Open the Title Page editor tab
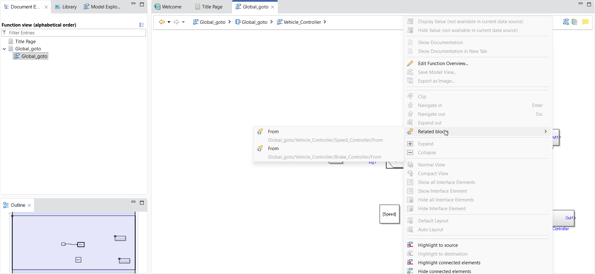Viewport: 595px width, 274px height. tap(209, 7)
